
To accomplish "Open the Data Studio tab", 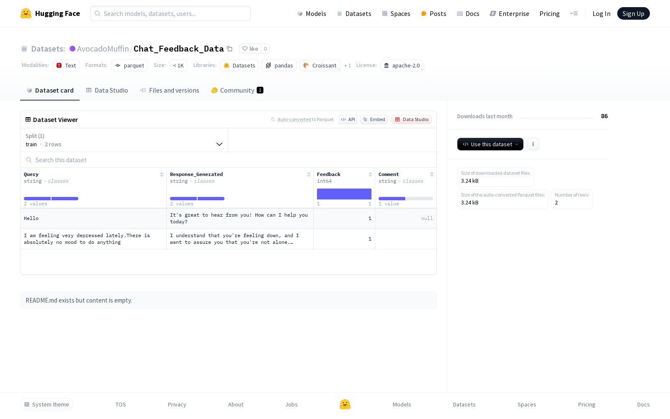I will [107, 91].
